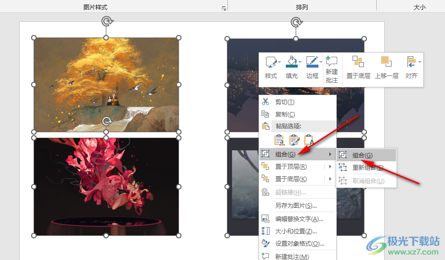Open the 样式 style gallery icon

271,62
